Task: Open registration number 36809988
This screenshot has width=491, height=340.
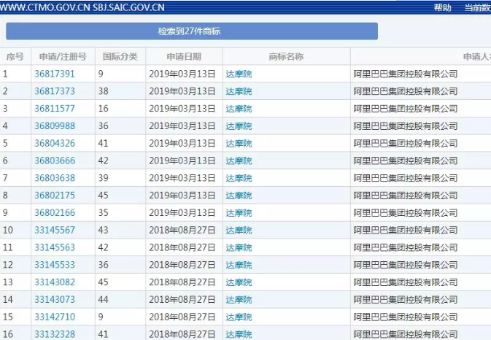Action: click(55, 125)
